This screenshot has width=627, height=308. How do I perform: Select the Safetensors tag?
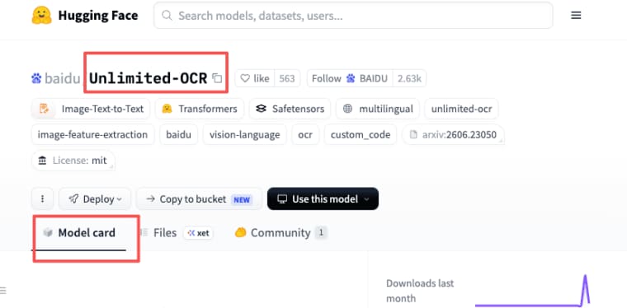pyautogui.click(x=290, y=109)
